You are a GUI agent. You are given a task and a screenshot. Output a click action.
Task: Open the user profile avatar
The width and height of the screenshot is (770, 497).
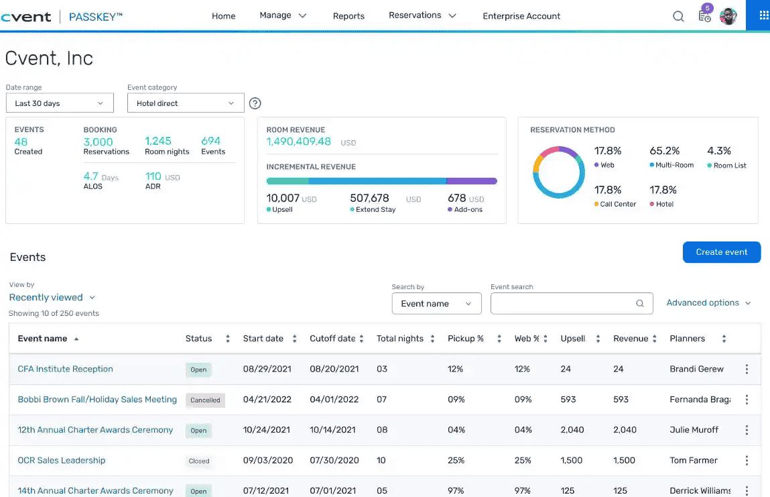point(728,16)
